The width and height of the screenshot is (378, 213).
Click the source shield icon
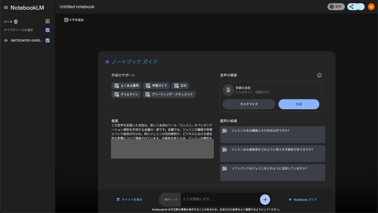(16, 22)
